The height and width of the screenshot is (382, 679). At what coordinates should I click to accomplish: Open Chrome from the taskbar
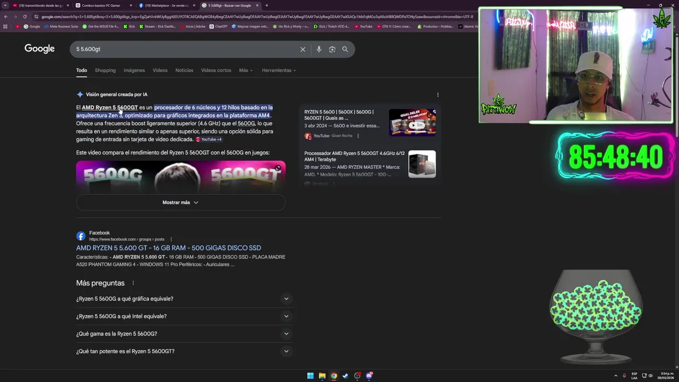coord(334,376)
